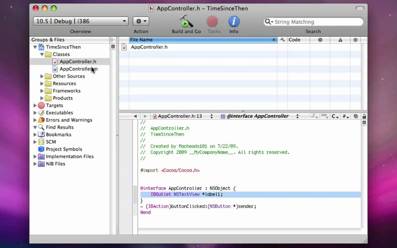Click the IBOutlet NSTextView *label1 line
Image resolution: width=397 pixels, height=248 pixels.
(x=251, y=194)
